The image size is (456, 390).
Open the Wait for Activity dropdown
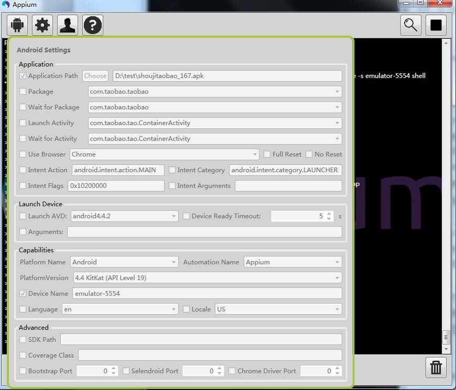pos(337,139)
